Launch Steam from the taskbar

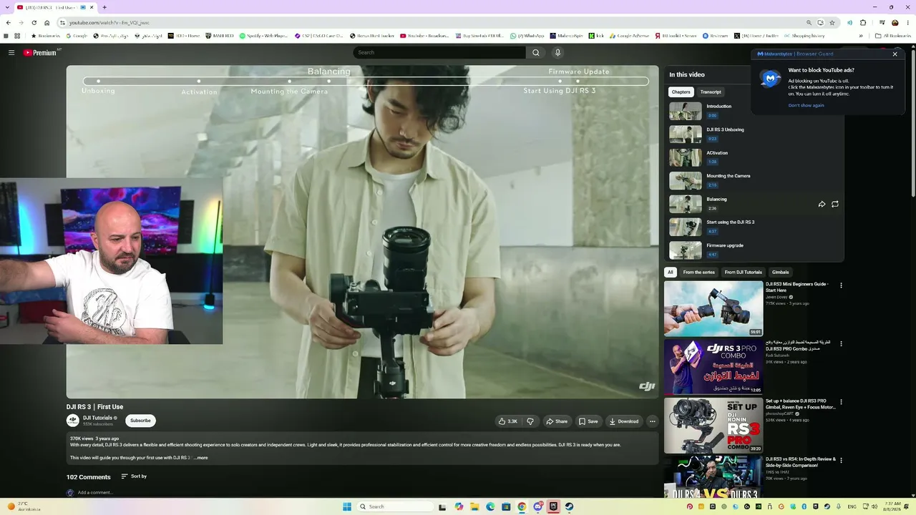(x=569, y=506)
